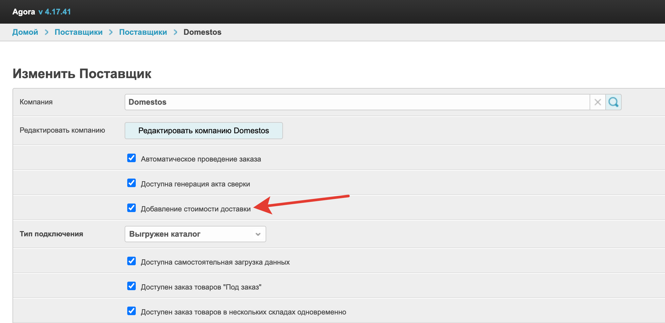The image size is (665, 323).
Task: Disable Добавление стоимости доставки checkbox
Action: coord(131,208)
